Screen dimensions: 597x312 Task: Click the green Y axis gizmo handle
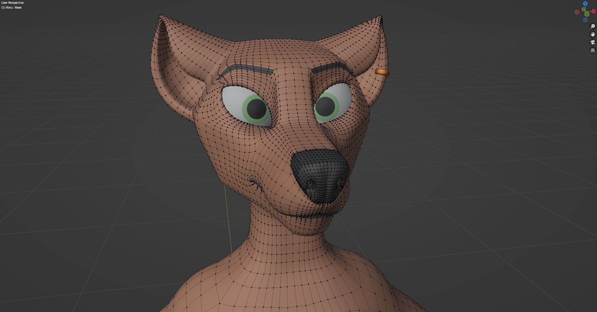[583, 9]
